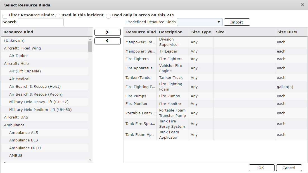308x173 pixels.
Task: Open the Predefined Resource Kinds dropdown
Action: 219,22
